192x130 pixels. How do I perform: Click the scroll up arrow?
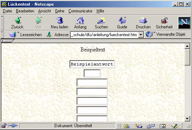pos(187,46)
